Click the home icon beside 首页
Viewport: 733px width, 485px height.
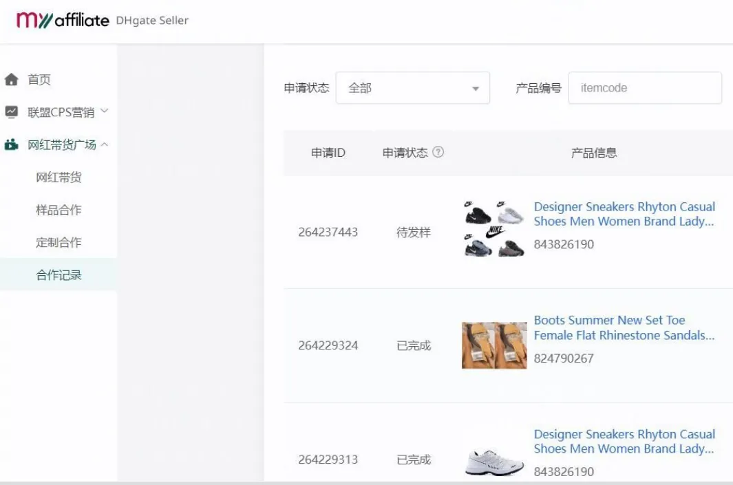pyautogui.click(x=11, y=79)
